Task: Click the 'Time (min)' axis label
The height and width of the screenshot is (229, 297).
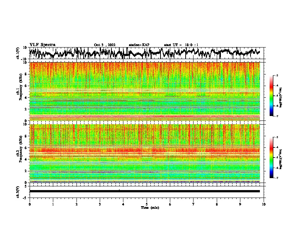Action: 150,208
